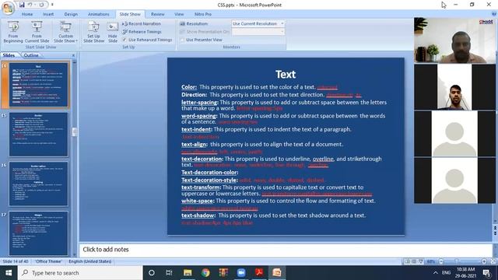Fit slide to current window icon
Screen dimensions: 498x280
493,261
